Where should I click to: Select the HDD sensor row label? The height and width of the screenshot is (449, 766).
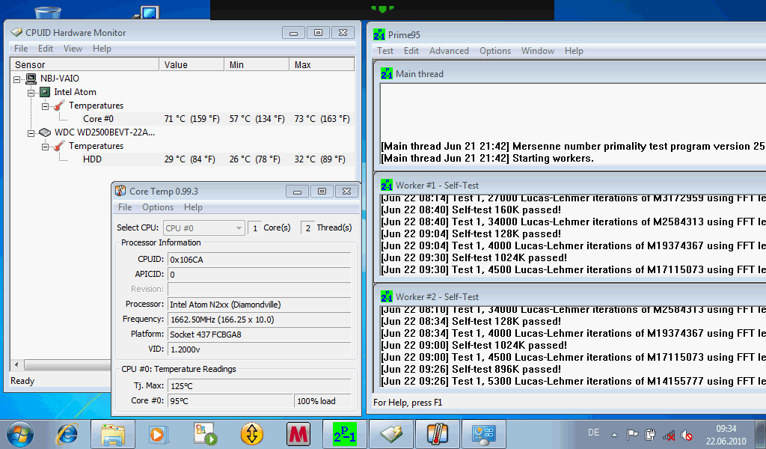[92, 159]
